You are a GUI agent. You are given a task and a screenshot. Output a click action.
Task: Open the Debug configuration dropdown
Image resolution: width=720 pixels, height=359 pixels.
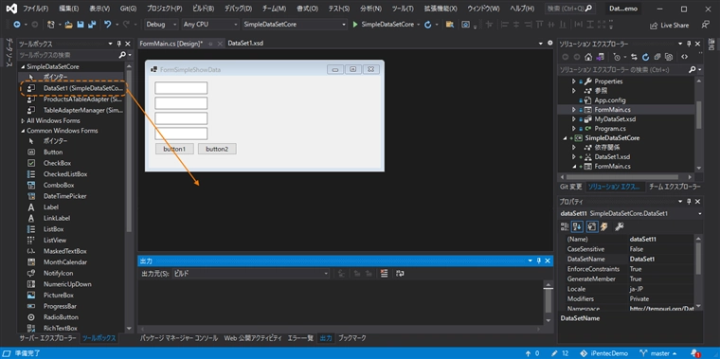(161, 25)
